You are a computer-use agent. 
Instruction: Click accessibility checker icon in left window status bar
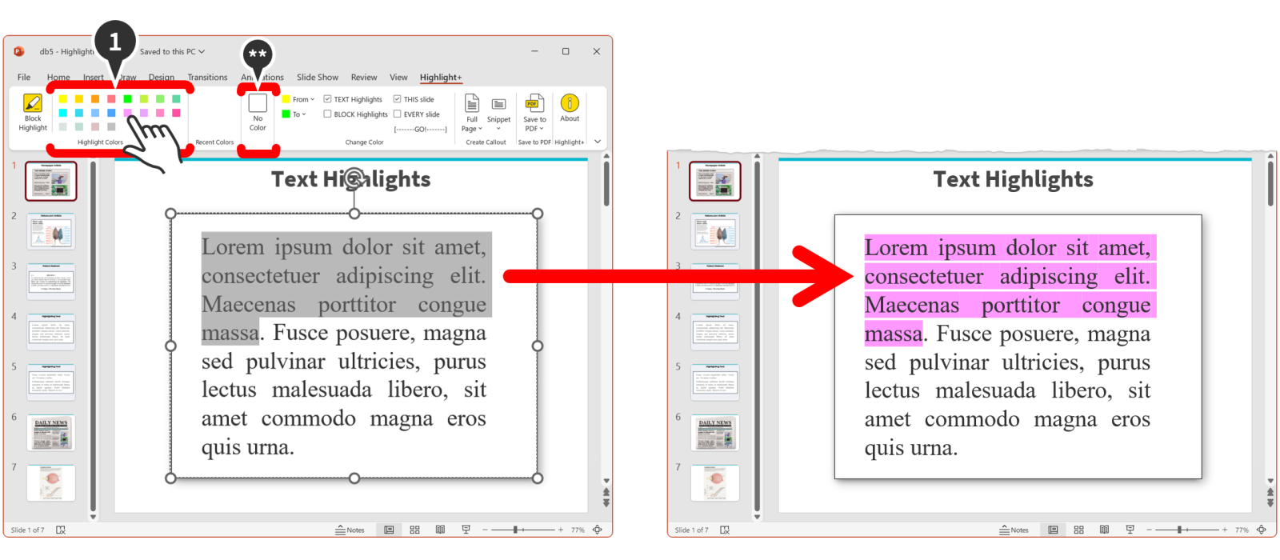[61, 530]
